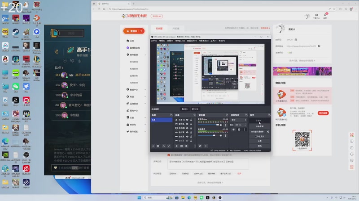
Task: Click the purple promotional banner on Douyu
Action: 302,71
